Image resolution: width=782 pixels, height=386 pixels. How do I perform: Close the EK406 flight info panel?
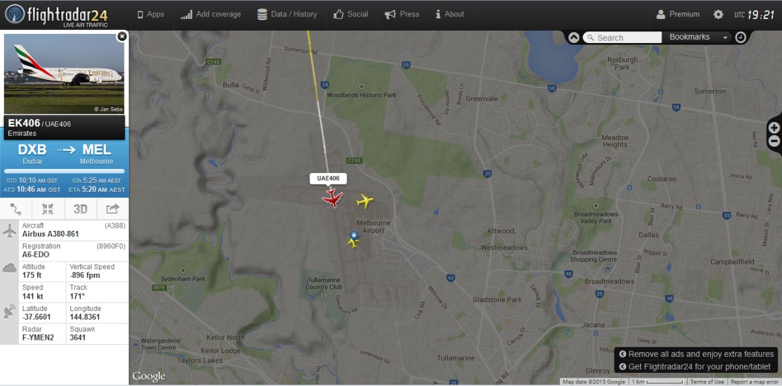pyautogui.click(x=122, y=37)
